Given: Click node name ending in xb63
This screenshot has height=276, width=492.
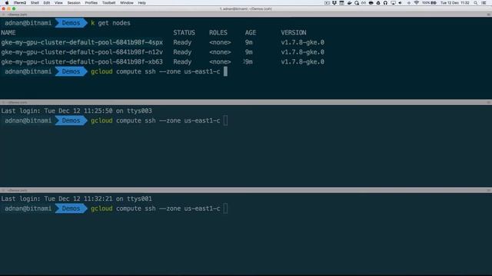Looking at the screenshot, I should pyautogui.click(x=82, y=61).
